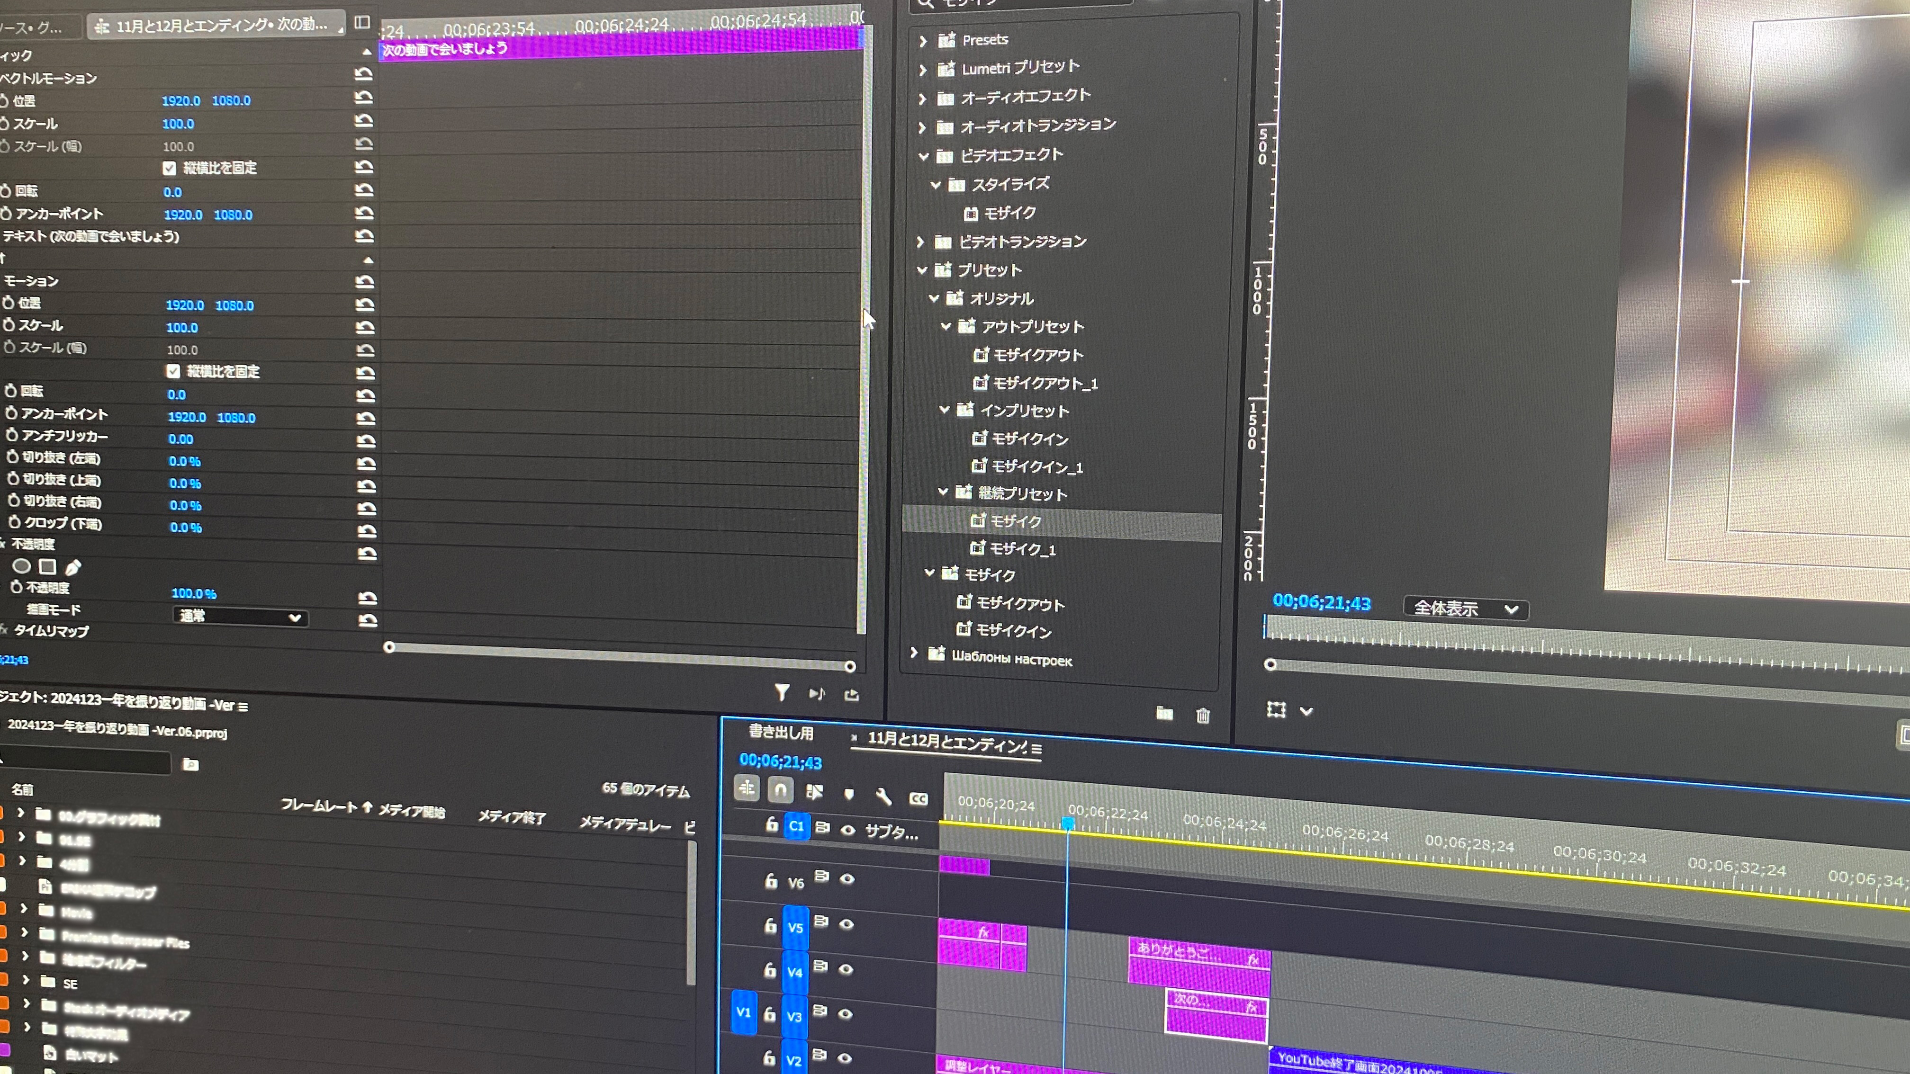Reset the 回転 parameter under モーション
1910x1074 pixels.
pyautogui.click(x=366, y=395)
